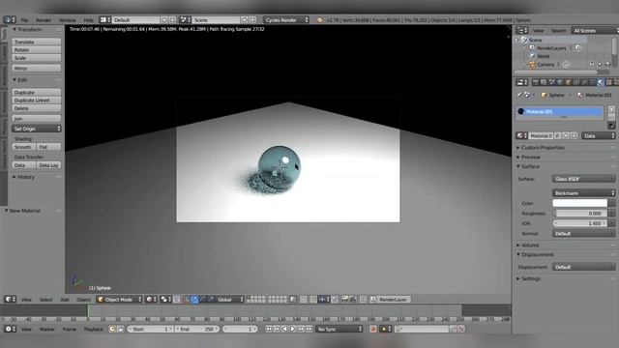619x348 pixels.
Task: Click the Translate button
Action: point(37,42)
